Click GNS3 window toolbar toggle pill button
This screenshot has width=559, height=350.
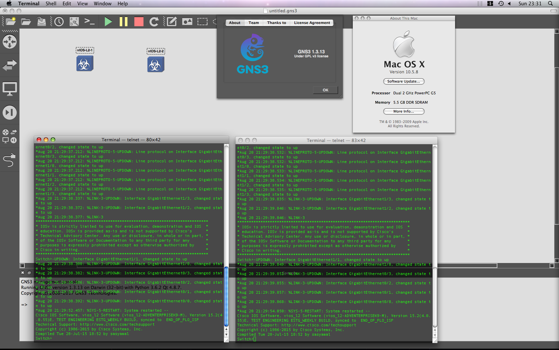553,11
